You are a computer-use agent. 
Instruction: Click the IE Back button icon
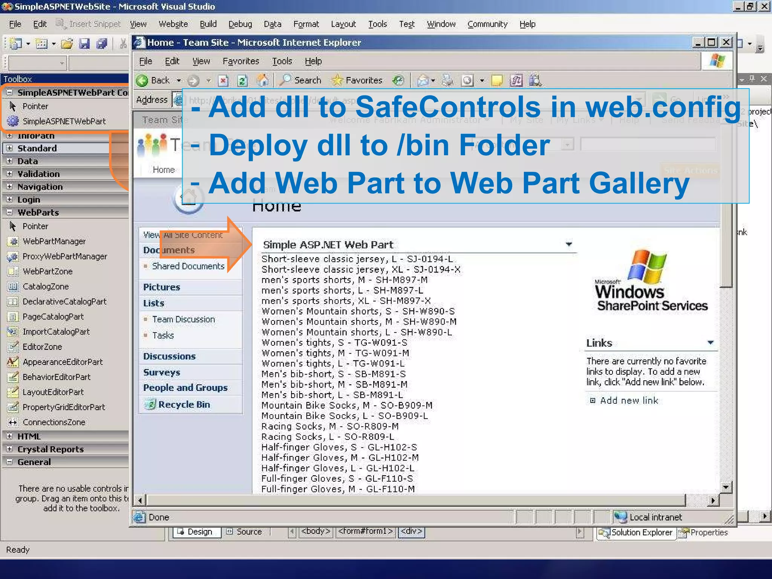(142, 80)
